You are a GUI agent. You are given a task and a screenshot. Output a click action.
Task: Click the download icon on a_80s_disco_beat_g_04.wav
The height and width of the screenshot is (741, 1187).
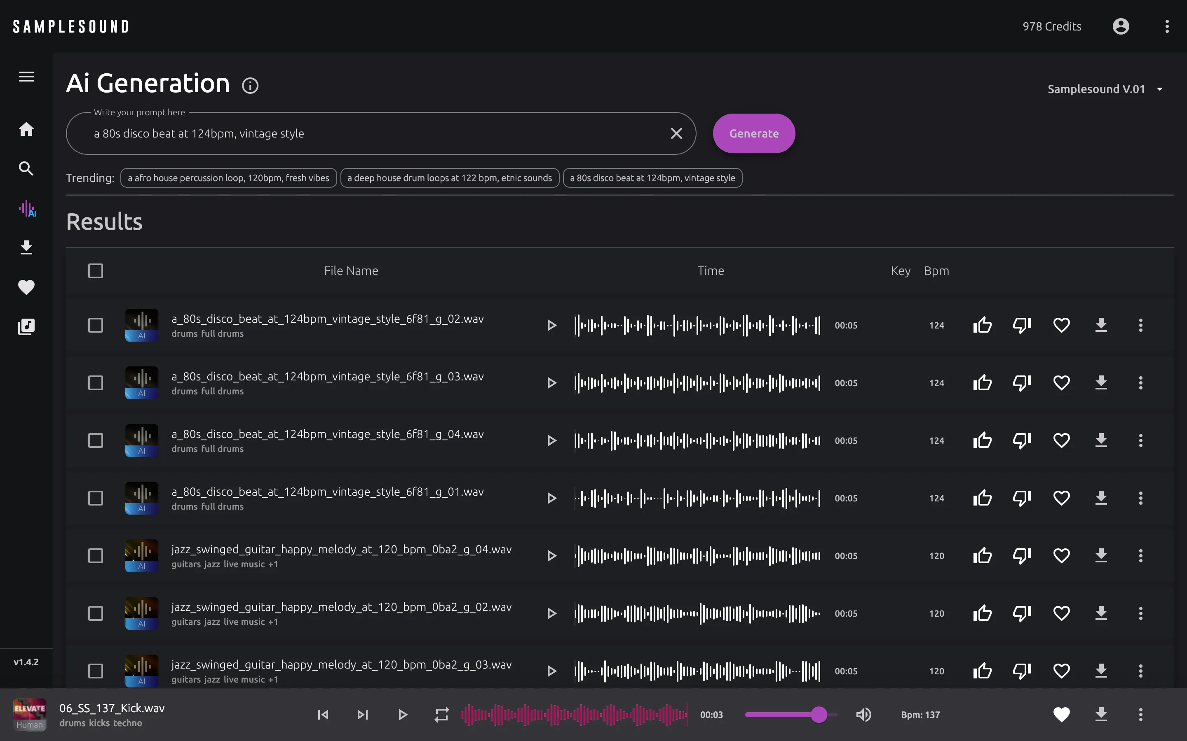(1101, 440)
